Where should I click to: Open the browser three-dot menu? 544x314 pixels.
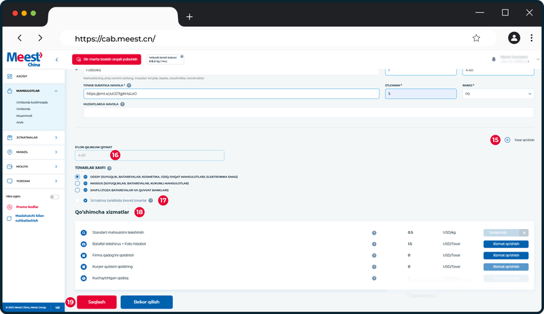pos(531,38)
